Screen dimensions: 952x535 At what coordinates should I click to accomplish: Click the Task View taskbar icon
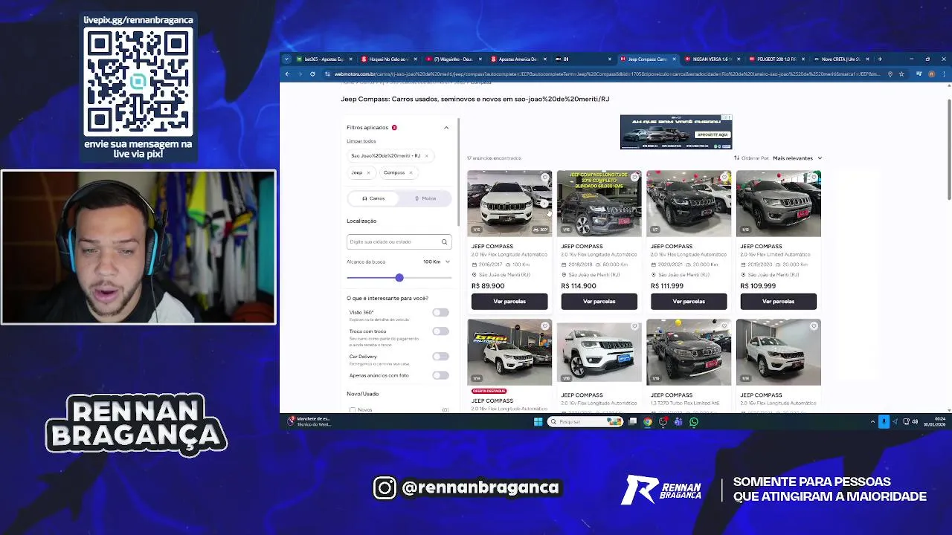(633, 421)
